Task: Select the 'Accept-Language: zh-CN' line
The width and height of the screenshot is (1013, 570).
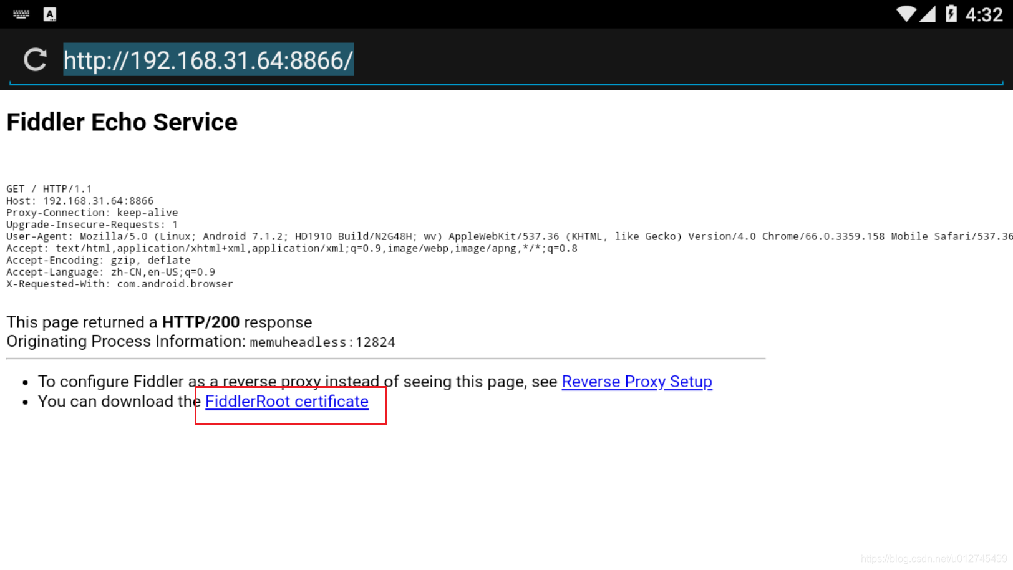Action: pos(111,272)
